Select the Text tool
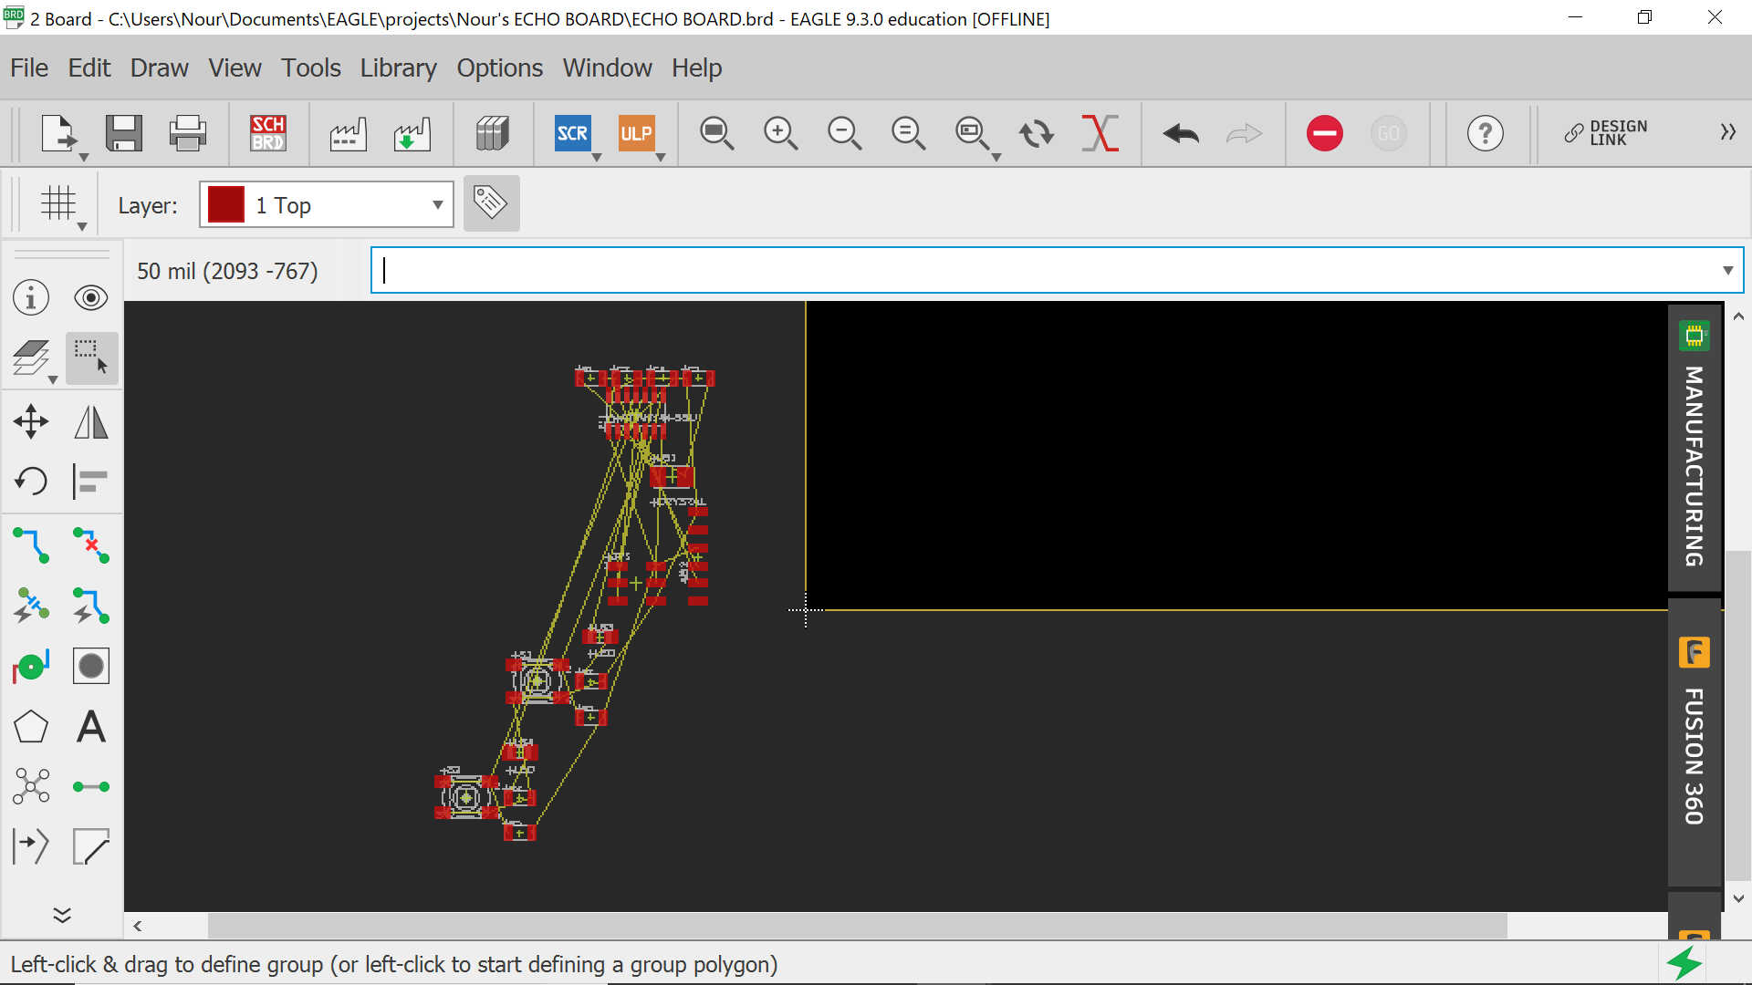Viewport: 1752px width, 985px height. [x=91, y=727]
